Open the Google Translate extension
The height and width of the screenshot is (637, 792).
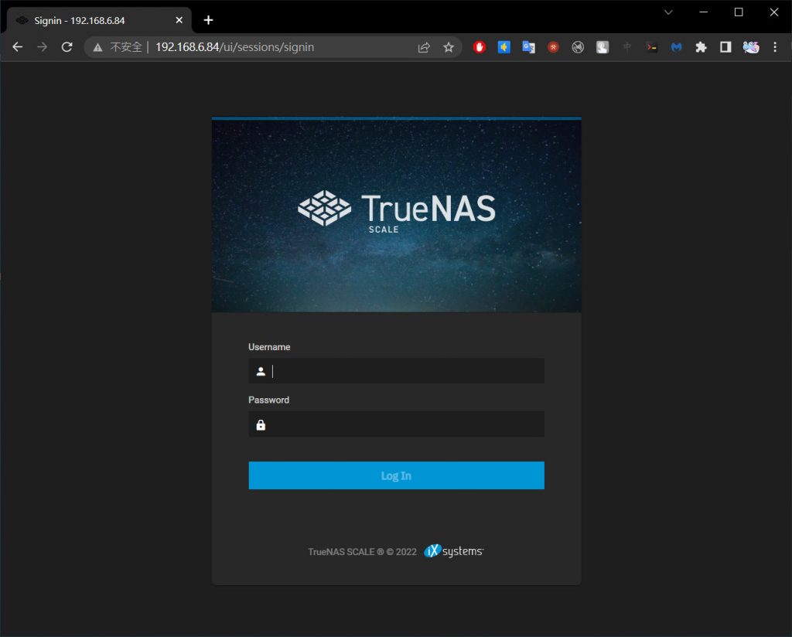pos(528,47)
